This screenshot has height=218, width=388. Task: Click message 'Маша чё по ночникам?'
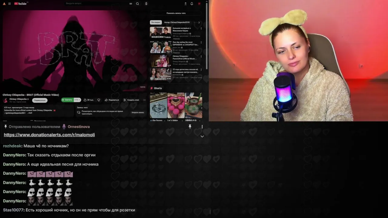click(x=46, y=146)
